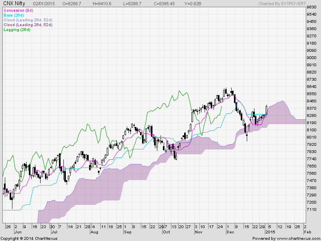
Task: Toggle the Base (26d) legend entry
Action: [x=14, y=15]
